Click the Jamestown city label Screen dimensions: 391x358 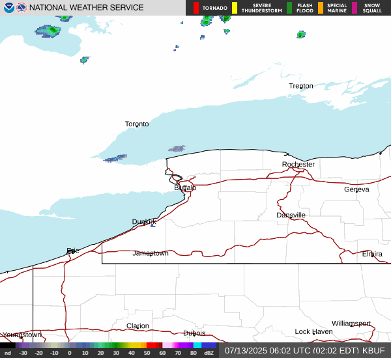(x=151, y=253)
